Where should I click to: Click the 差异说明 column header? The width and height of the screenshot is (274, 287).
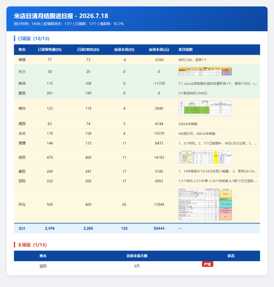tap(185, 50)
